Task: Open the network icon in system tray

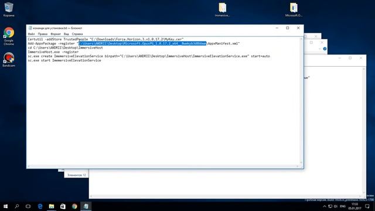Action: click(x=330, y=206)
